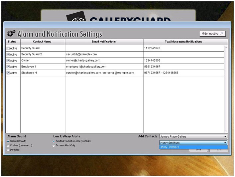Image resolution: width=235 pixels, height=177 pixels.
Task: Click the Email Notifications column header
Action: click(x=104, y=42)
